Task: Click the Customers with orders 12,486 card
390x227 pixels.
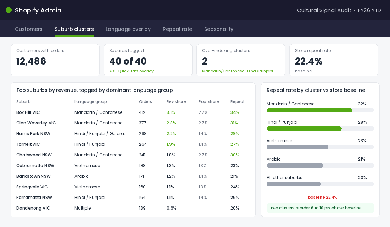Action: pyautogui.click(x=55, y=60)
